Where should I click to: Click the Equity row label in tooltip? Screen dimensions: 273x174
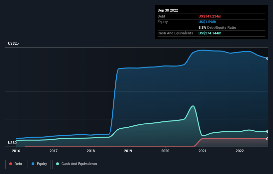(x=163, y=22)
